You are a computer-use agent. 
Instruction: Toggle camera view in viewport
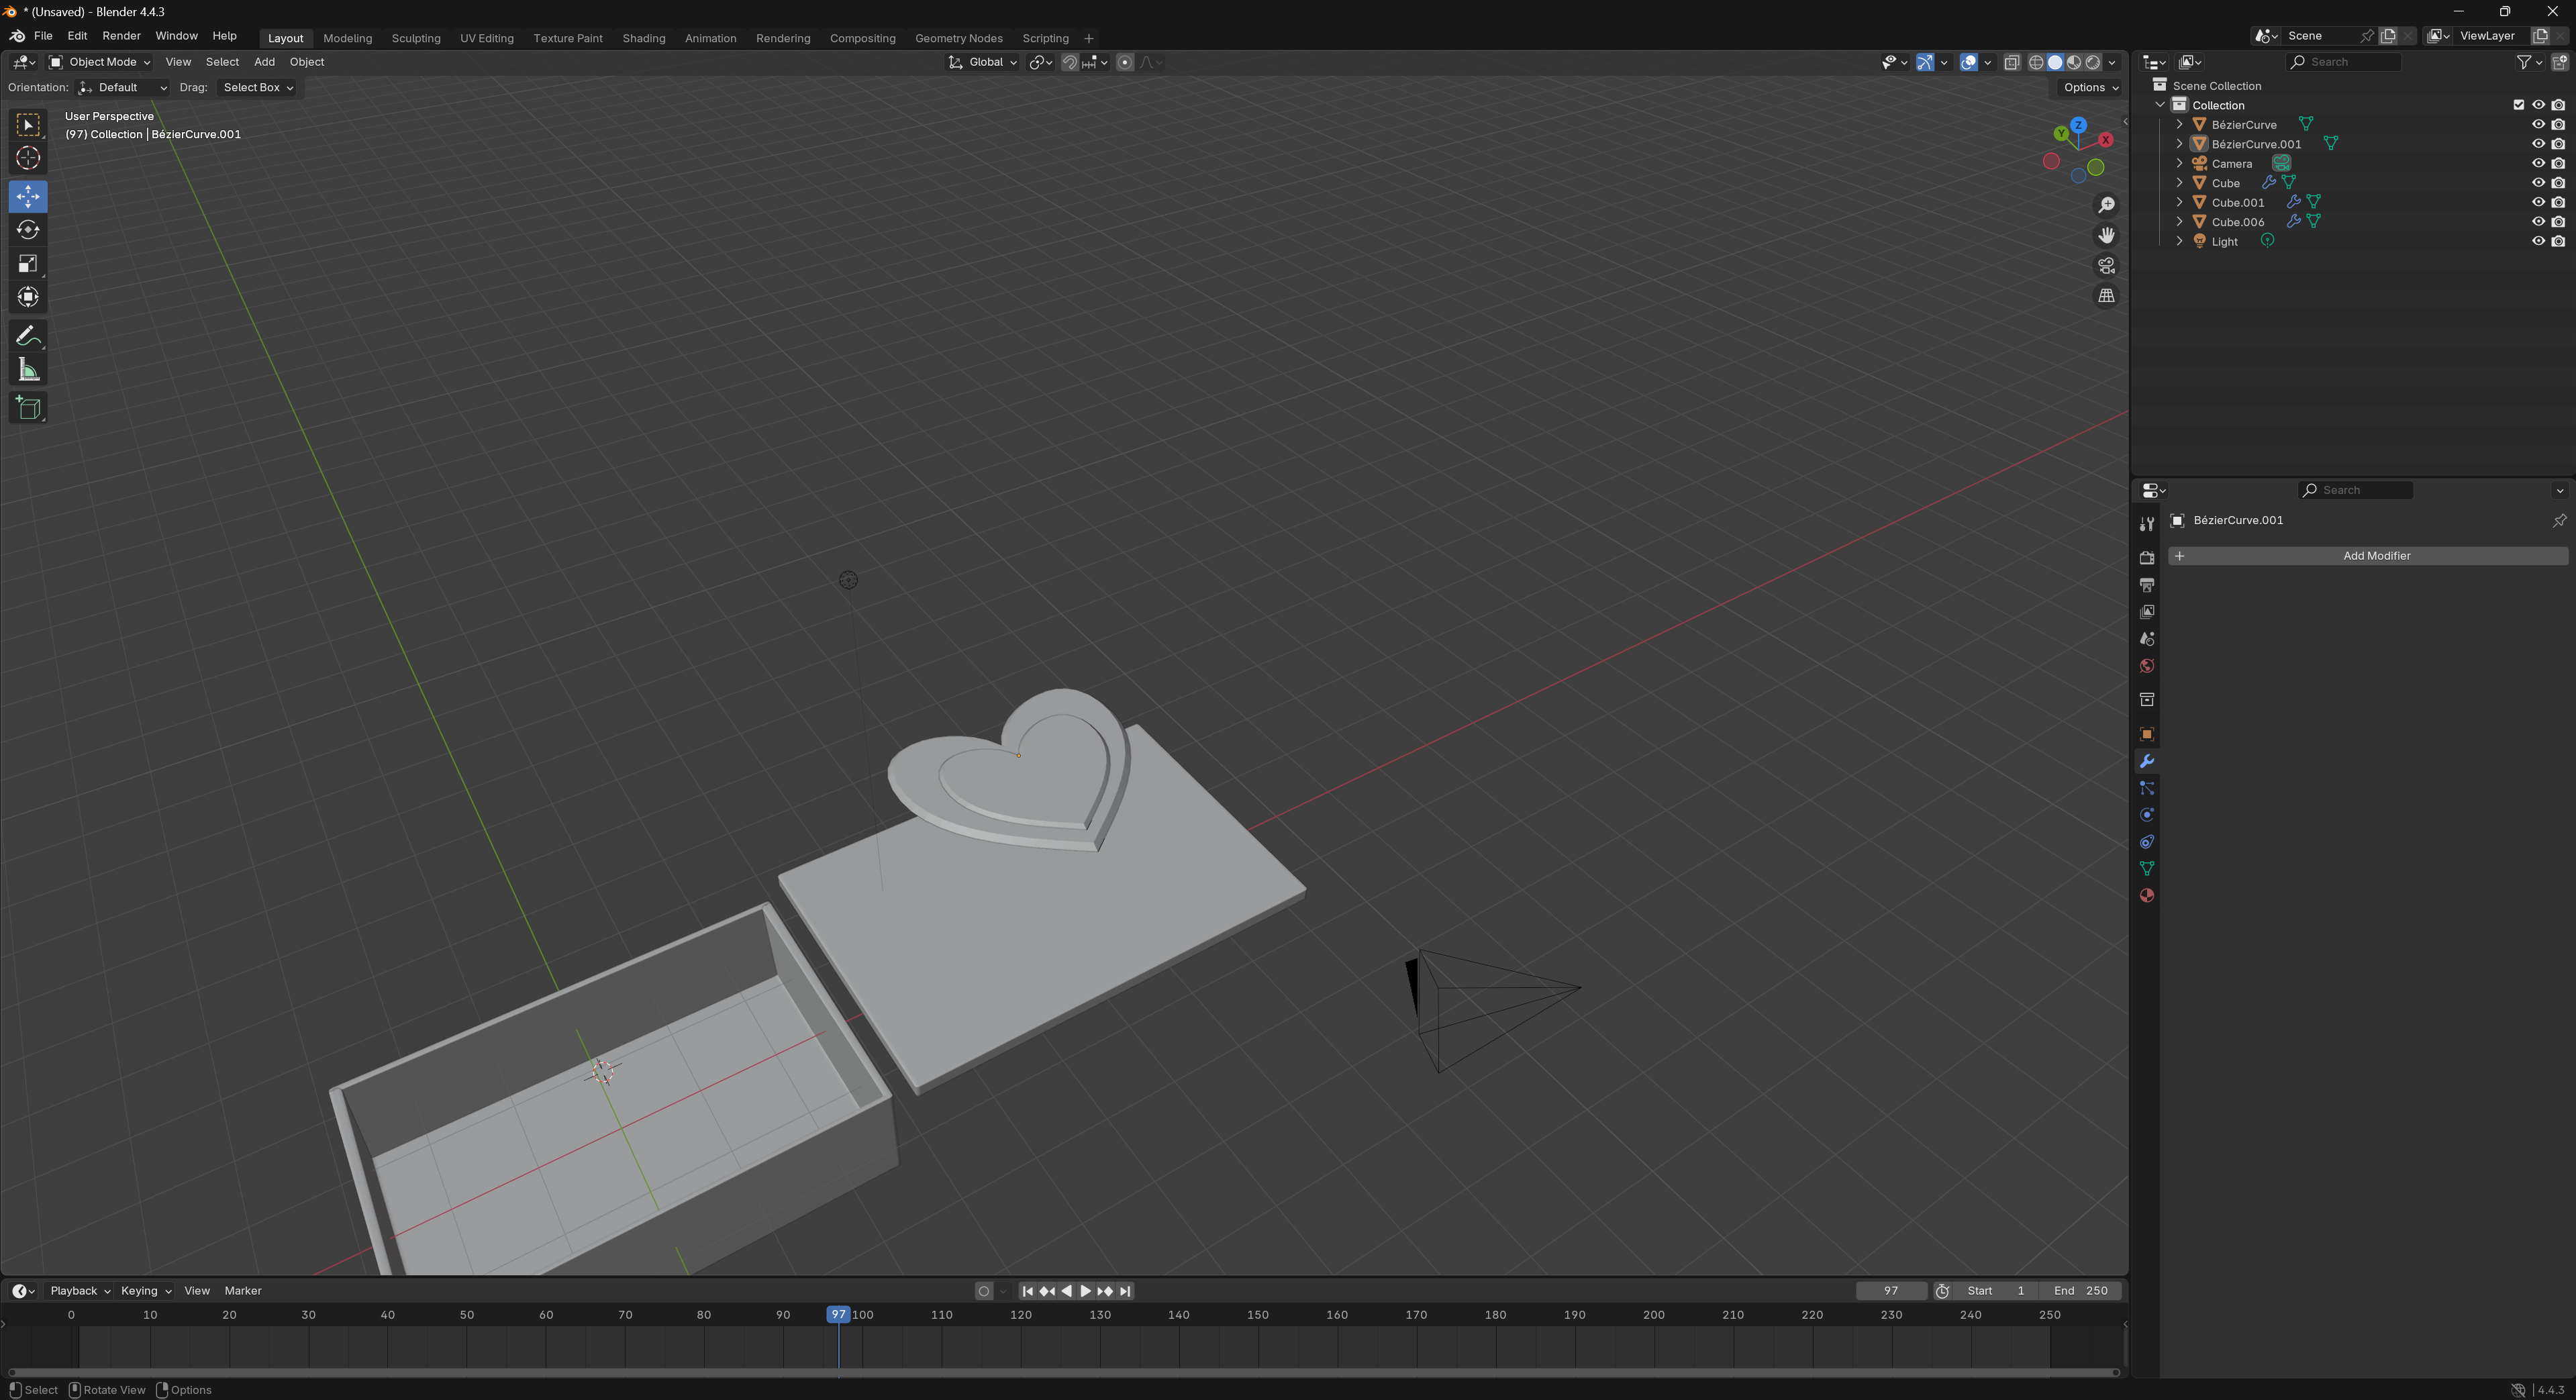[2106, 266]
